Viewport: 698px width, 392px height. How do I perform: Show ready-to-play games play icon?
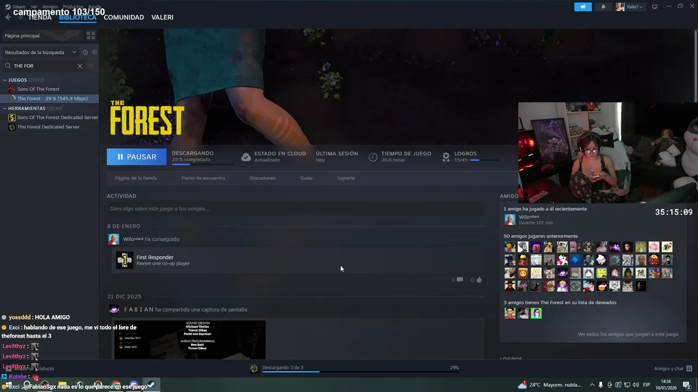[x=94, y=52]
